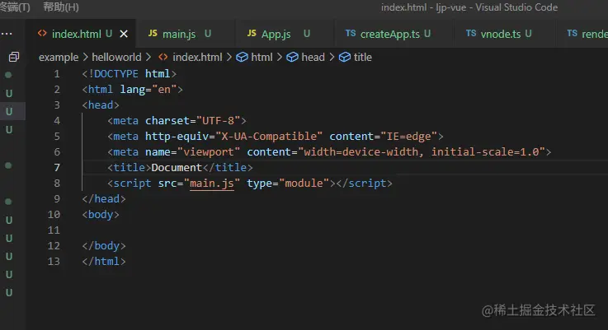Open the 终端(T) menu
This screenshot has height=330, width=608.
coord(15,7)
